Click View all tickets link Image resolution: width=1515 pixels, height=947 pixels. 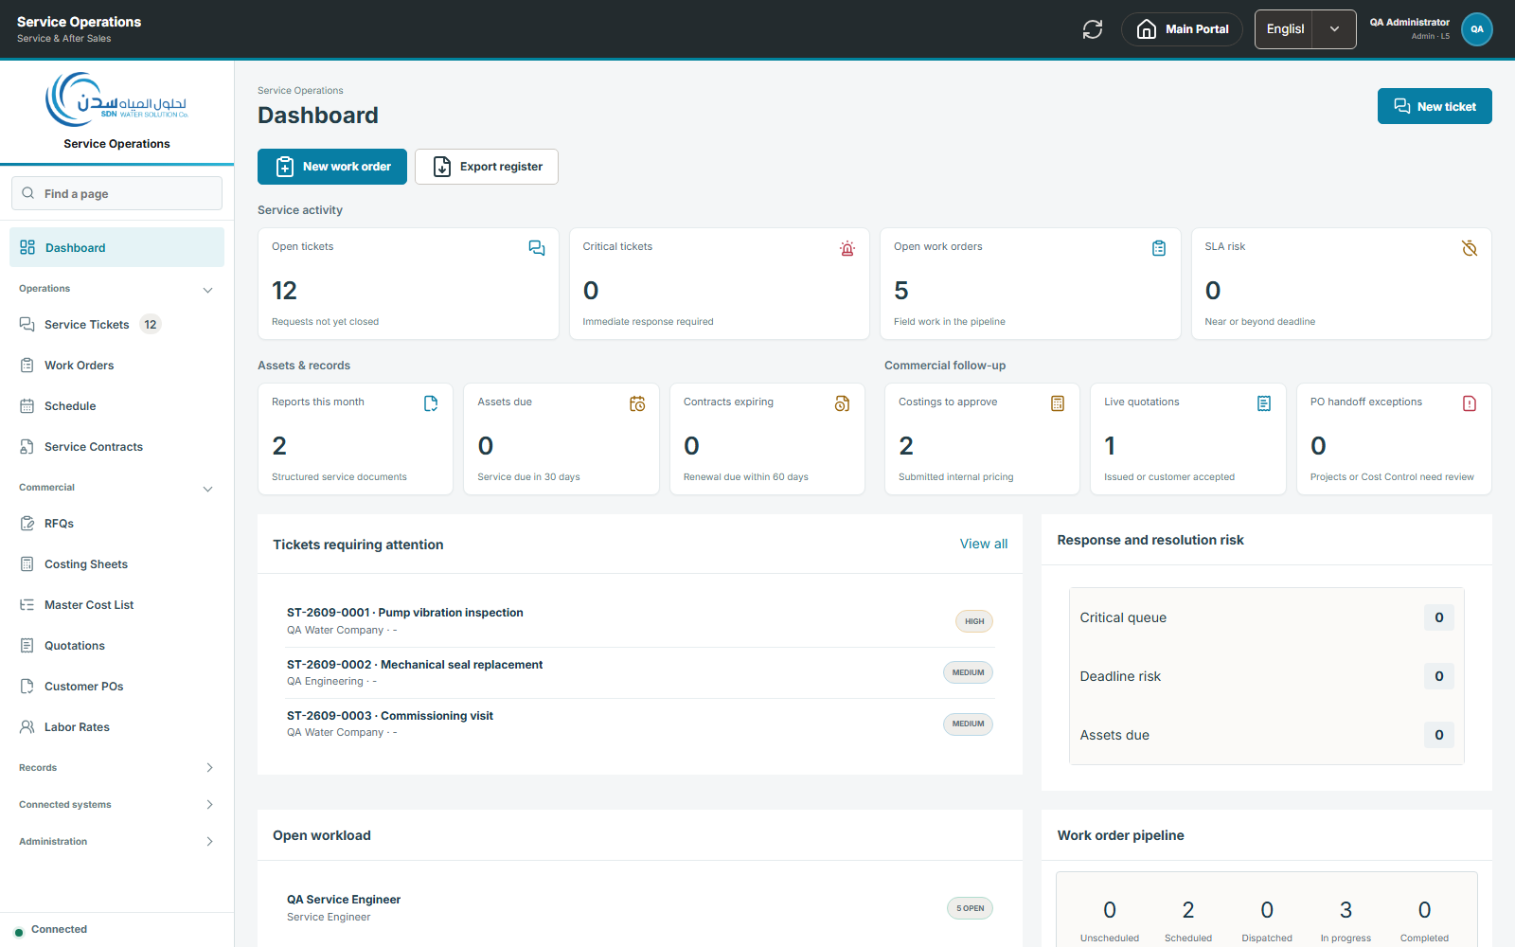click(984, 544)
